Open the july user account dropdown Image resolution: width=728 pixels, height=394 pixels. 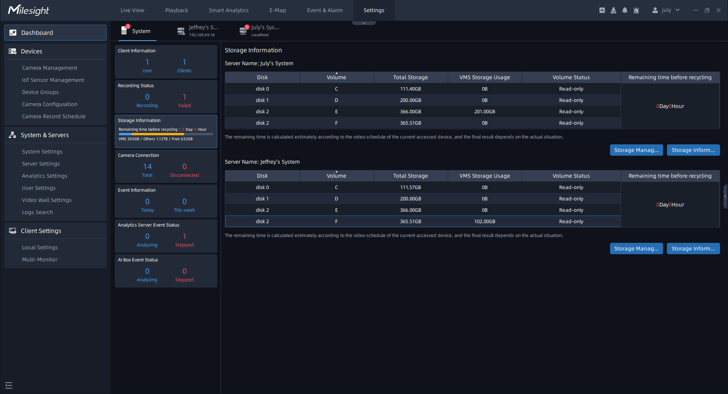pos(666,10)
